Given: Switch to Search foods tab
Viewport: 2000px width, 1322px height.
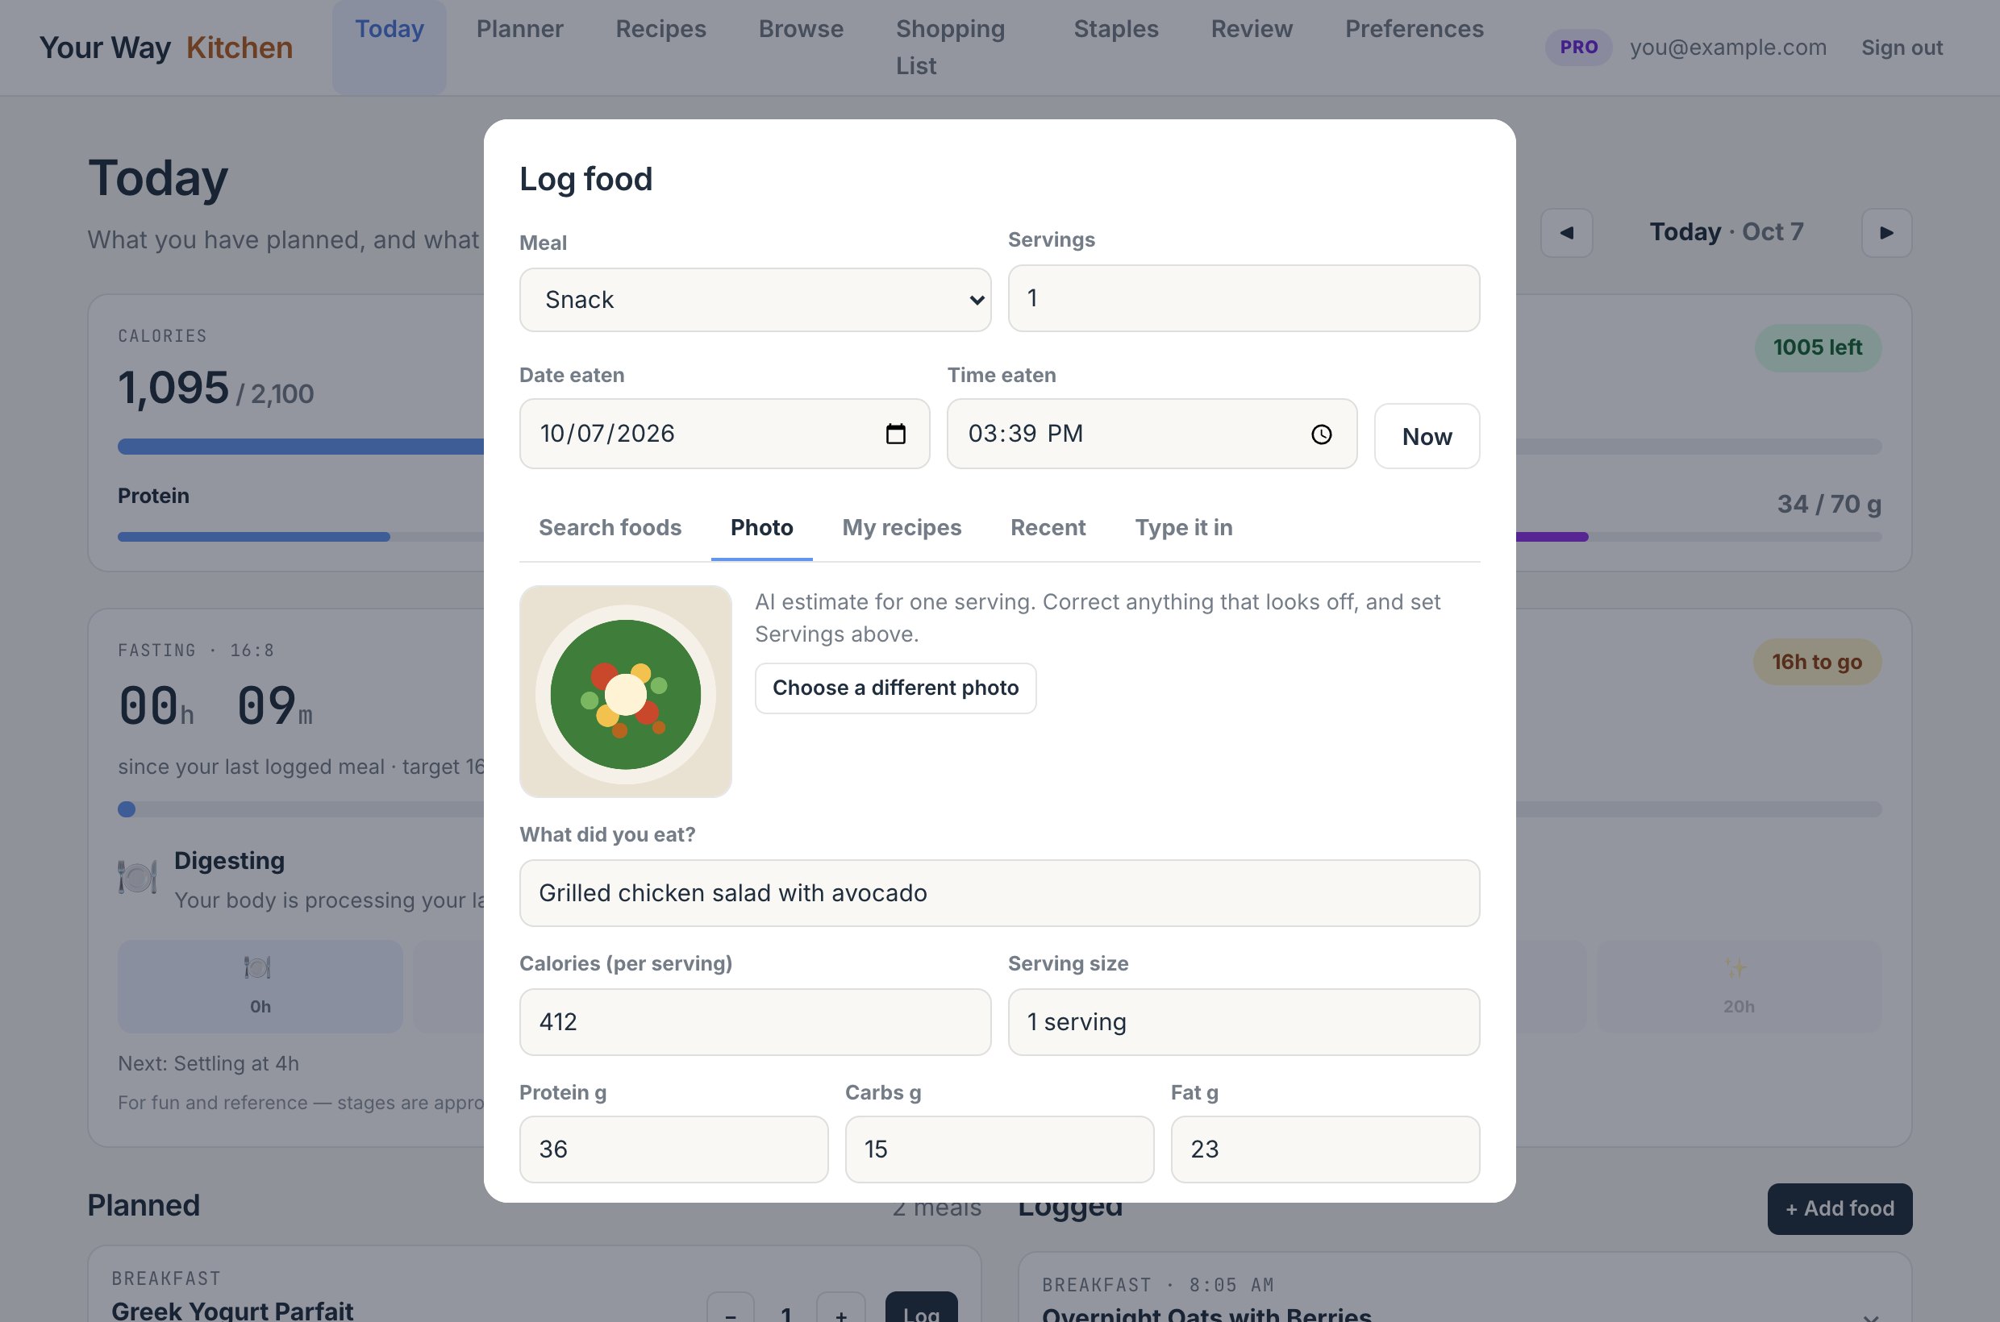Looking at the screenshot, I should point(610,527).
